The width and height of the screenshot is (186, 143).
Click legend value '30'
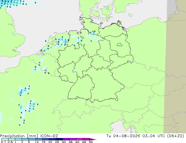(x=64, y=142)
